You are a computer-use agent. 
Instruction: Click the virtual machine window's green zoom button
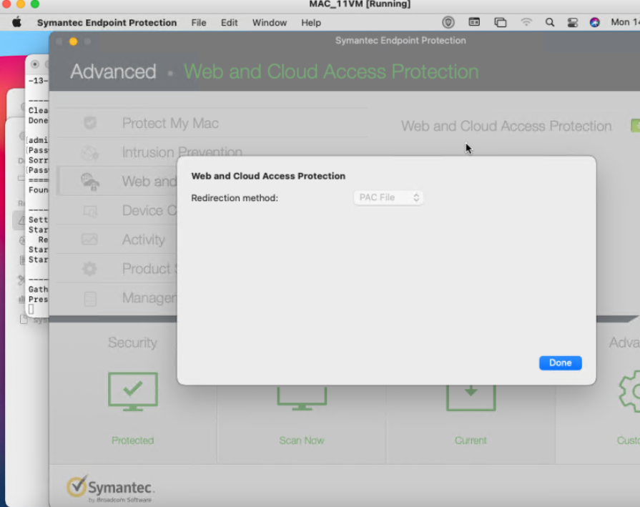pyautogui.click(x=35, y=4)
